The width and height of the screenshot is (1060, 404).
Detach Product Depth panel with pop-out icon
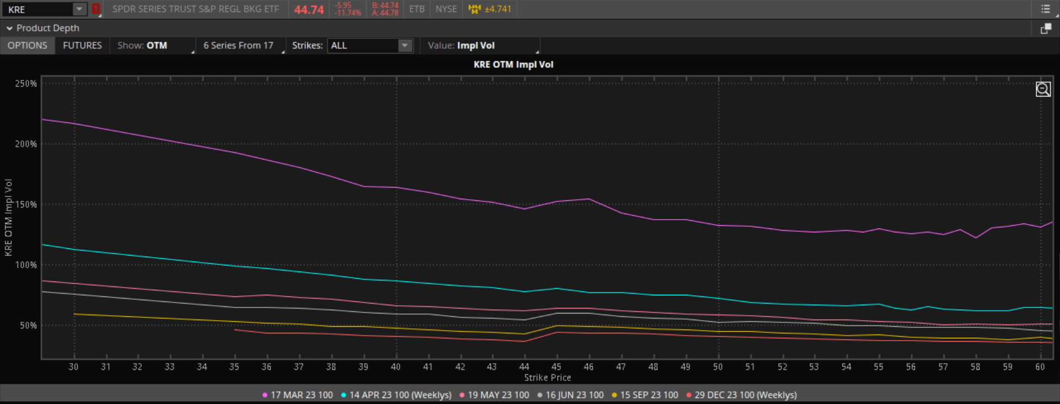[1045, 28]
